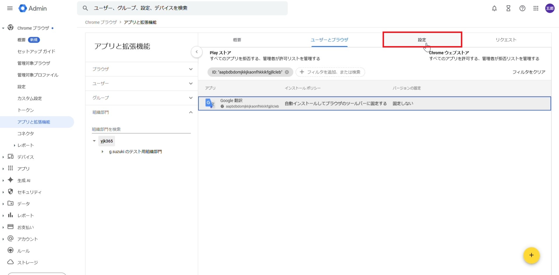Open the notifications bell
Screen dimensions: 559x275
point(494,8)
